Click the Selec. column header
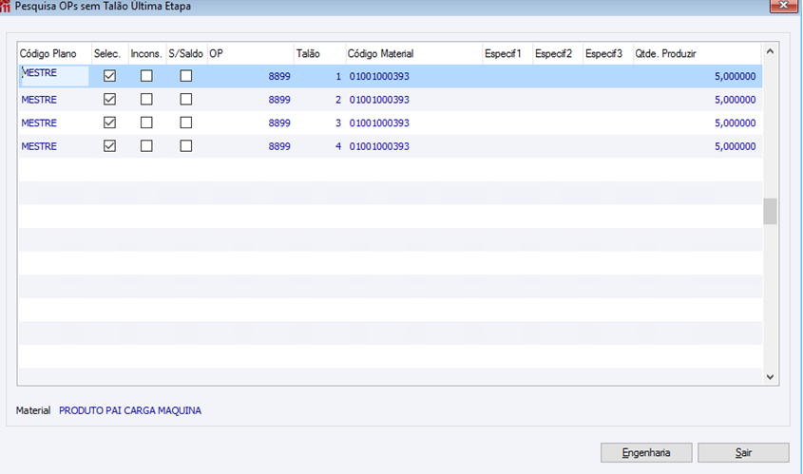The height and width of the screenshot is (474, 803). (x=110, y=54)
